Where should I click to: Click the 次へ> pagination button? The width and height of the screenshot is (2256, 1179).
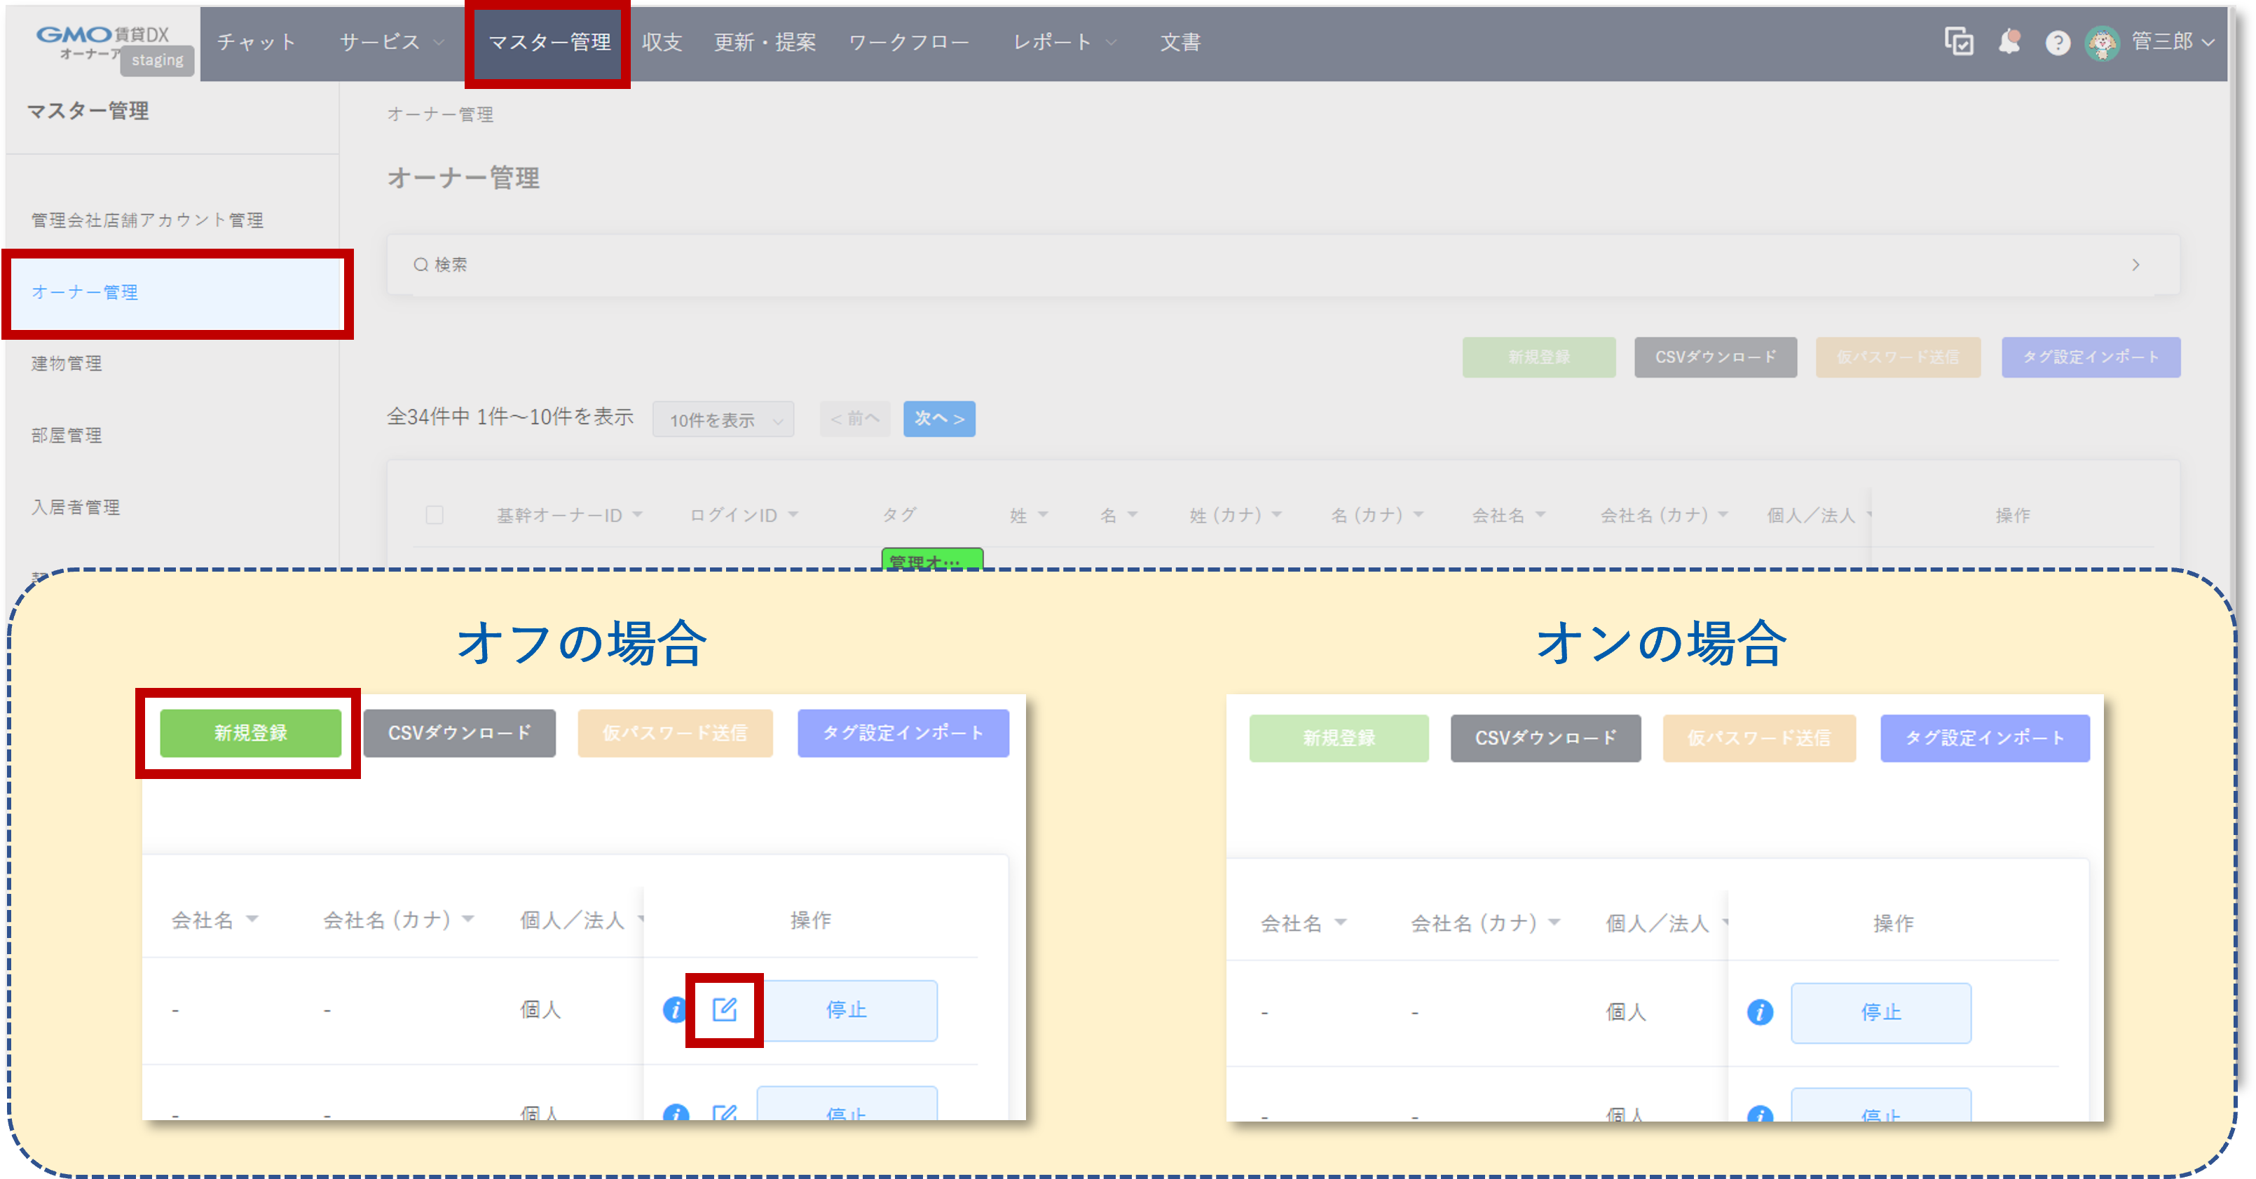click(x=939, y=419)
